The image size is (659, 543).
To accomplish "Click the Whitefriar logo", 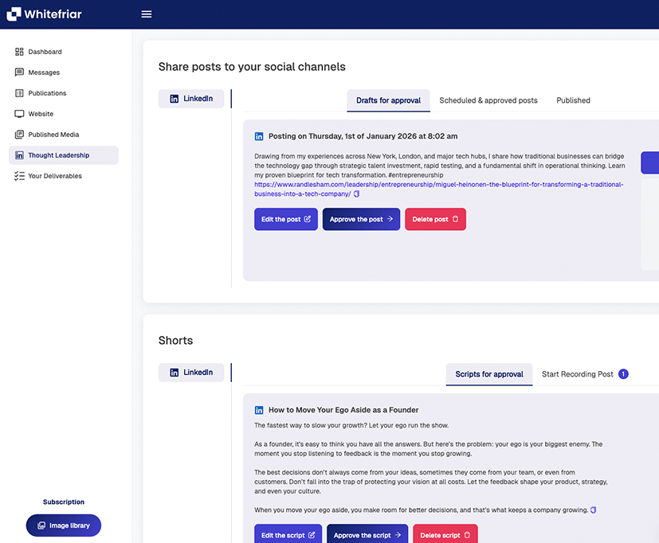I will point(45,14).
